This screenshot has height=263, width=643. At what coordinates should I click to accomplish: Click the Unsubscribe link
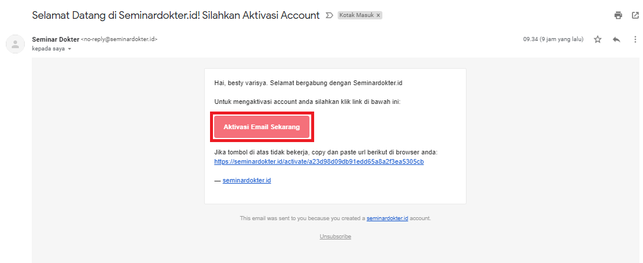[x=335, y=237]
